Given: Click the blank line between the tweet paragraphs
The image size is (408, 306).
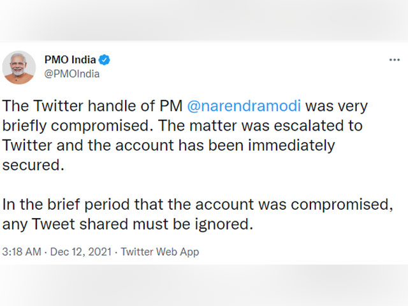Looking at the screenshot, I should 191,185.
